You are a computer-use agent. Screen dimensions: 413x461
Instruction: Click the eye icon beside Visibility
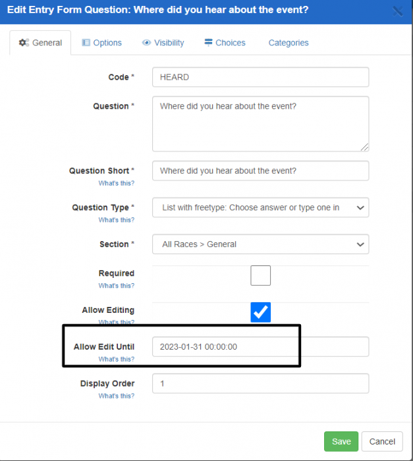[x=146, y=43]
